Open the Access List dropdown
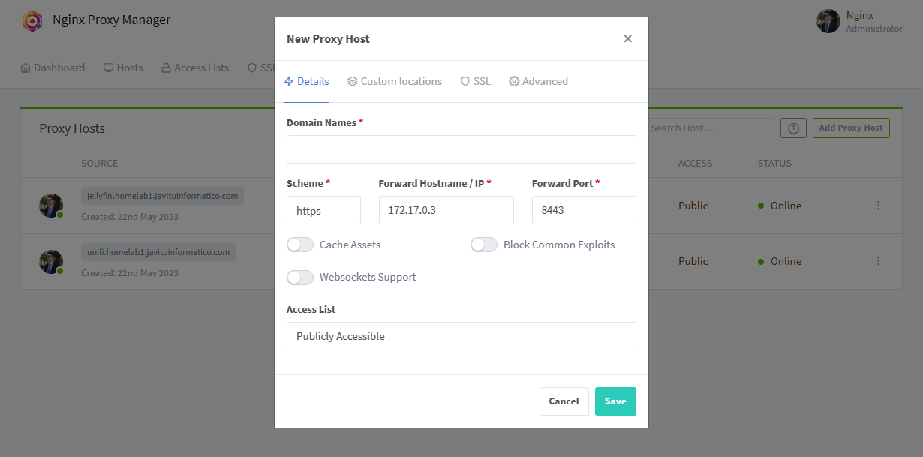The height and width of the screenshot is (457, 923). [x=461, y=335]
